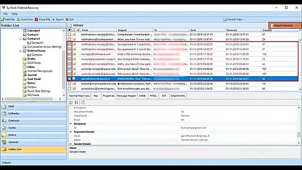Click the Exit X toolbar icon
Viewport: 302px width, 170px height.
tap(67, 19)
